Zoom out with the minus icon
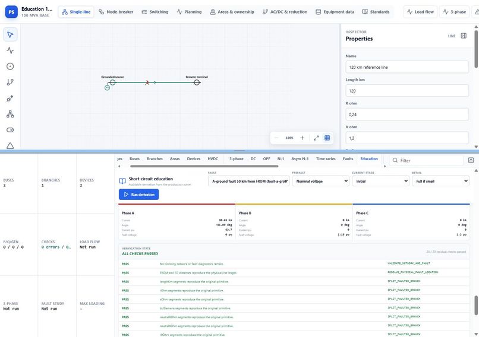The height and width of the screenshot is (337, 479). point(276,138)
